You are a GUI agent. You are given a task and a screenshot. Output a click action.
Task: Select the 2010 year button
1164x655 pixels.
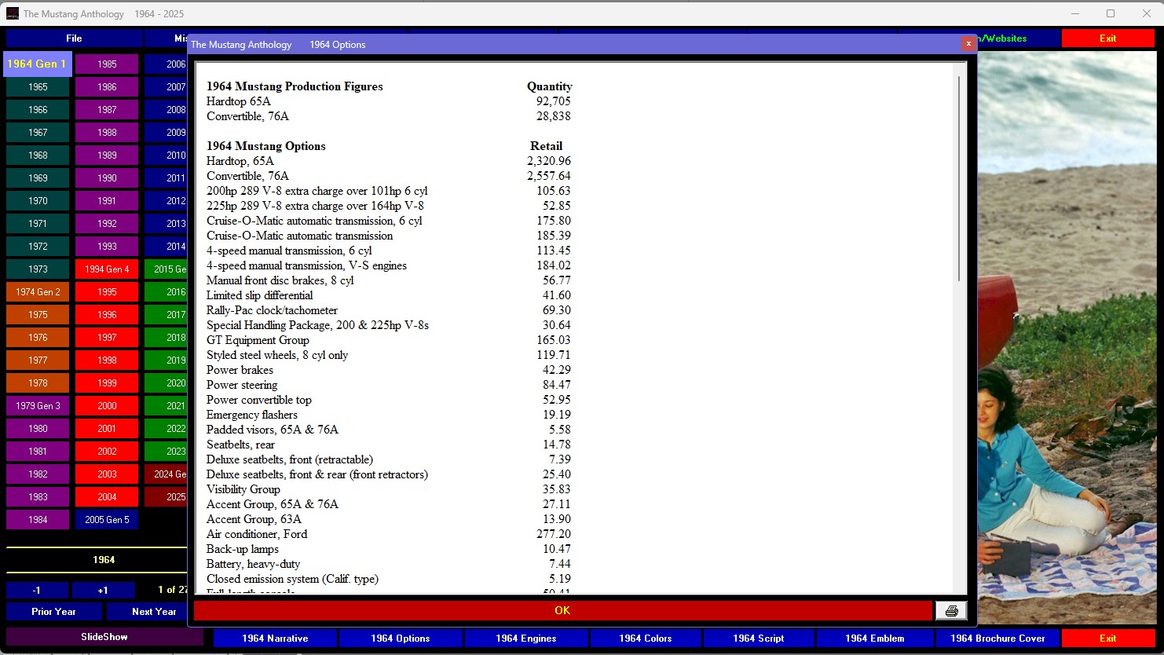(x=167, y=155)
